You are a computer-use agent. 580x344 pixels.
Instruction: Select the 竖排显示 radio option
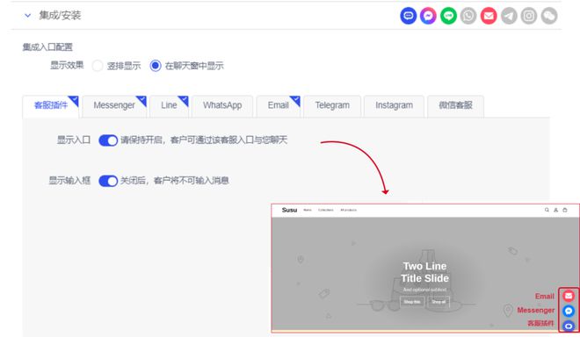[98, 66]
